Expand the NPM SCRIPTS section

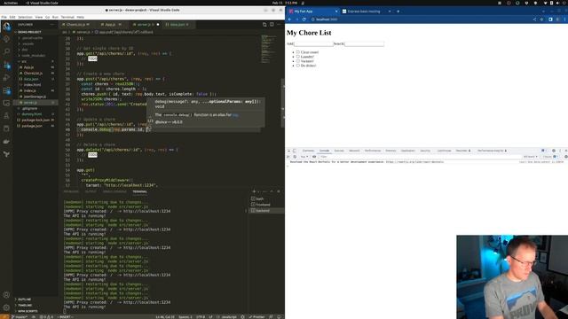click(28, 311)
